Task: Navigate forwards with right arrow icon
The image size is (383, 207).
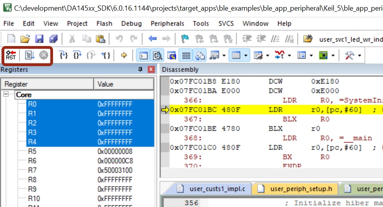Action: click(x=166, y=39)
